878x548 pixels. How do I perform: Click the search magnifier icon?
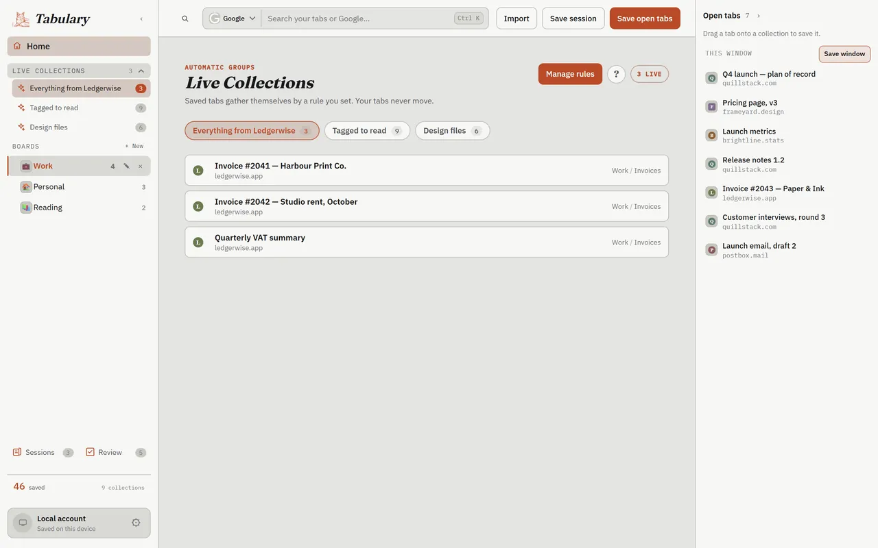[185, 18]
